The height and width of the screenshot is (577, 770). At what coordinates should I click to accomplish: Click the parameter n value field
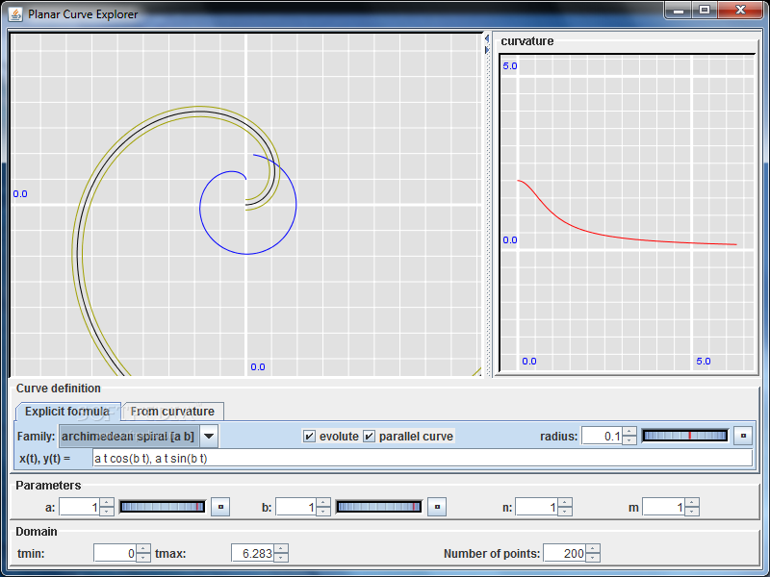536,507
